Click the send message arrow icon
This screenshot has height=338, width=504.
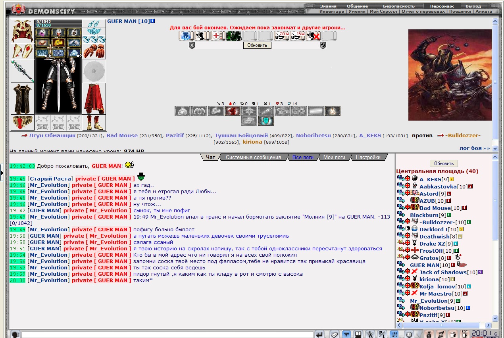click(319, 334)
